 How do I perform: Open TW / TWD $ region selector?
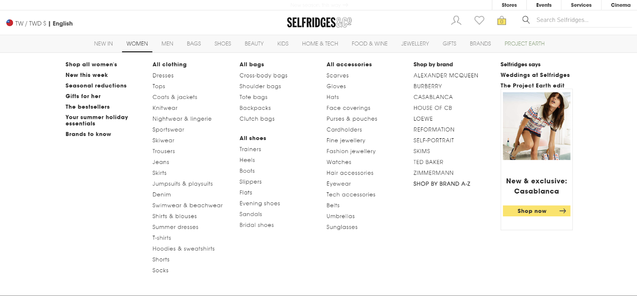[31, 24]
